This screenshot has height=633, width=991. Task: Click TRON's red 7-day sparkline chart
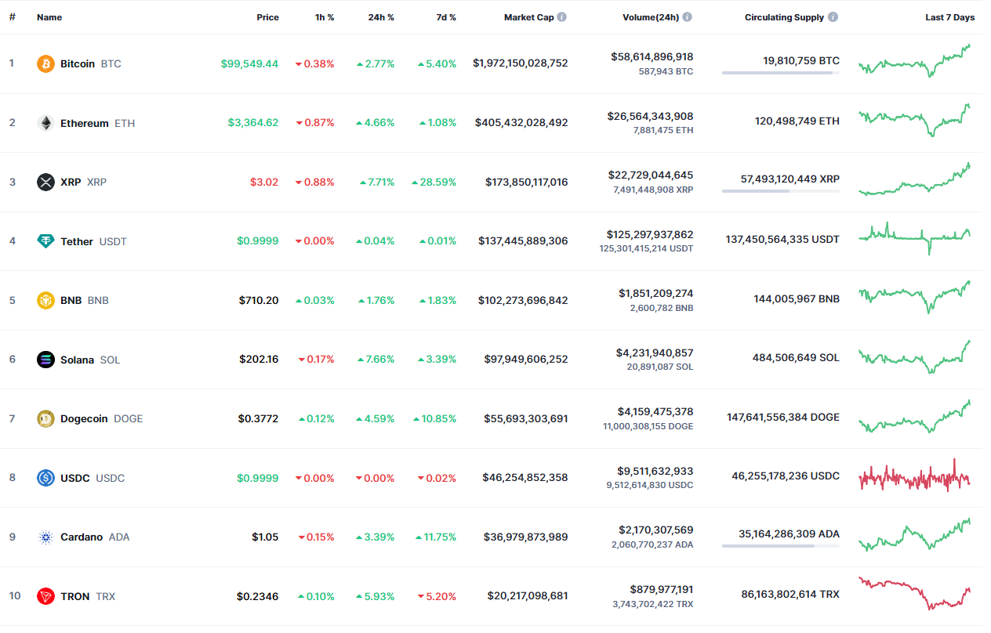914,593
